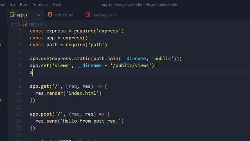Viewport: 250px width, 141px height.
Task: Open the breadcrumb ellipsis symbol list
Action: [46, 24]
